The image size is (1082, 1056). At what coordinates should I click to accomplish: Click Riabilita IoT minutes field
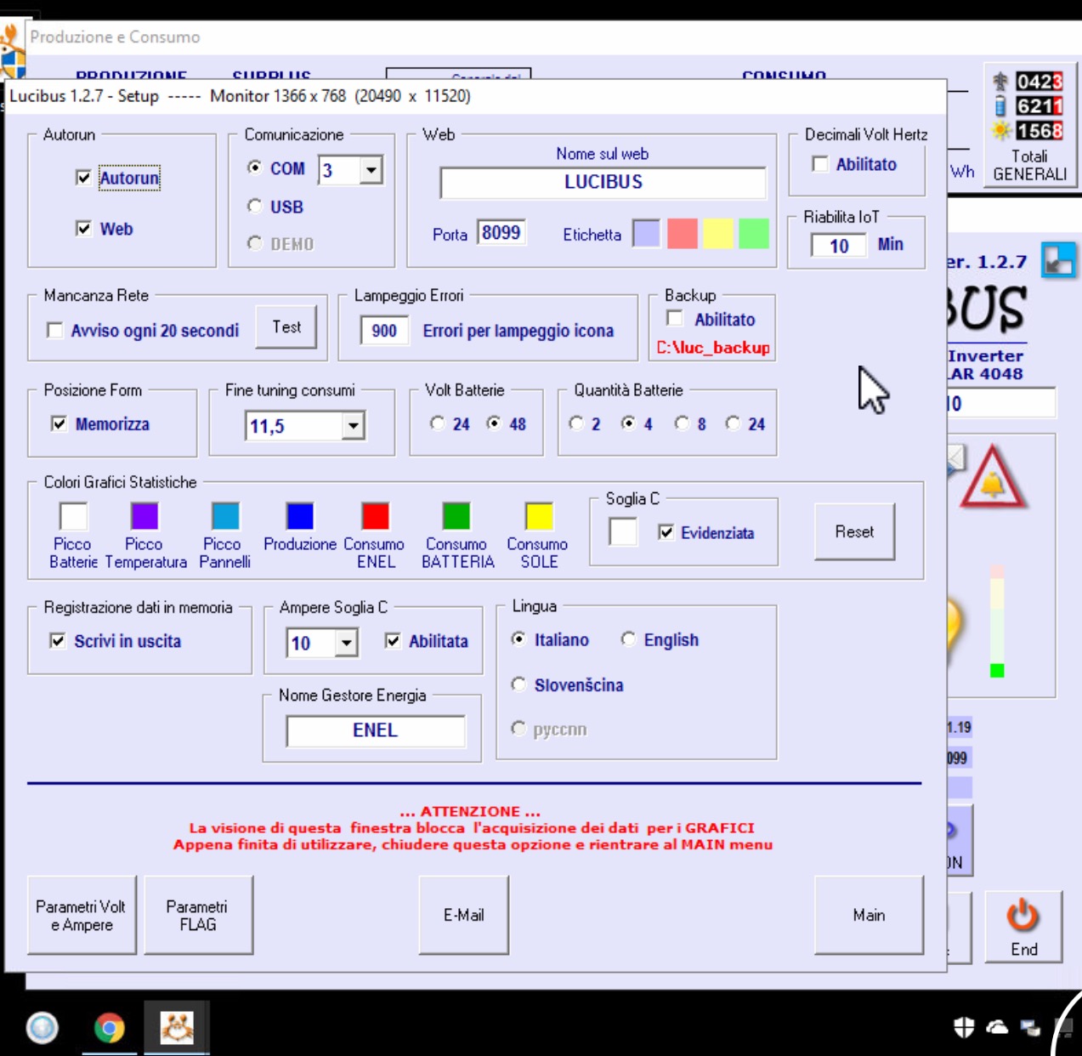pyautogui.click(x=838, y=246)
